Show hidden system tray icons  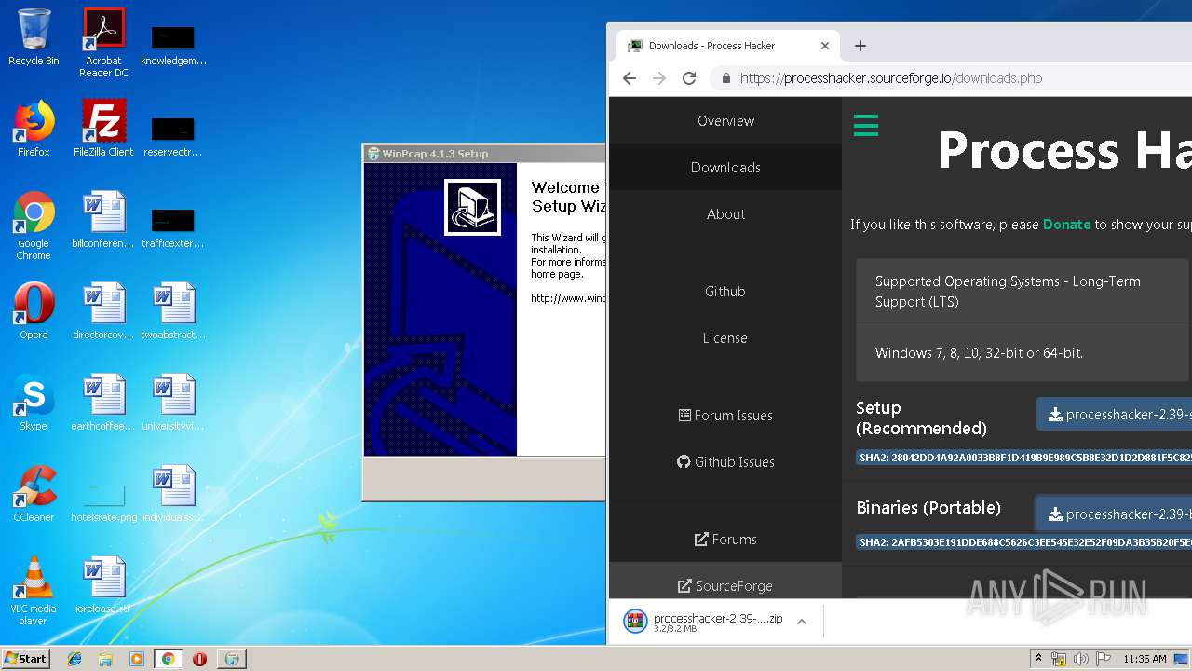[1038, 659]
